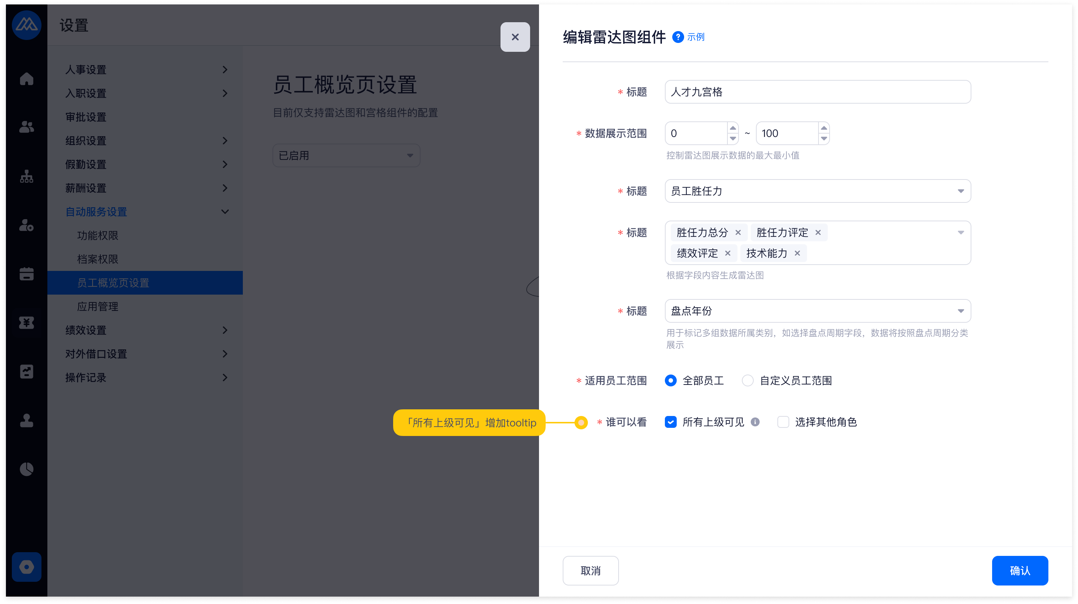1078x604 pixels.
Task: Decrease the minimum range value
Action: point(733,138)
